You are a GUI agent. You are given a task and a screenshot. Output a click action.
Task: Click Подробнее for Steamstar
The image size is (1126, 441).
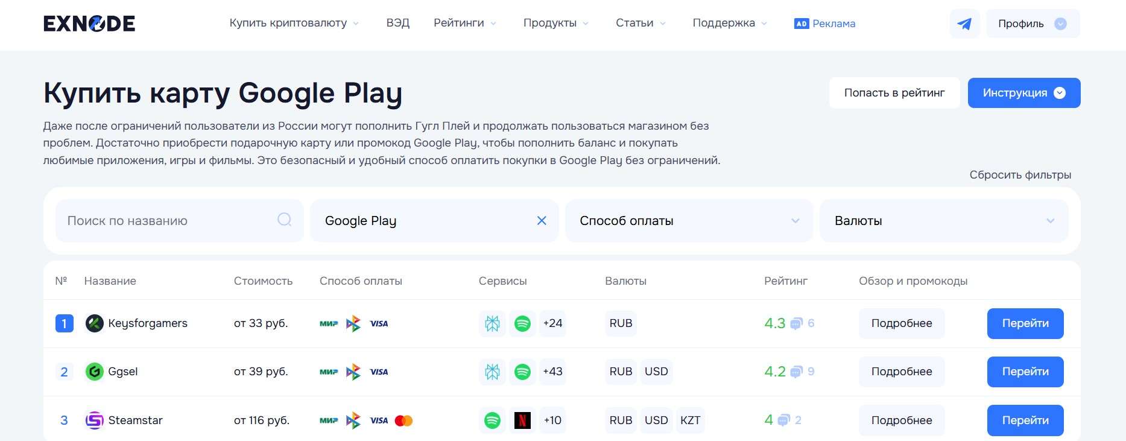pos(901,420)
